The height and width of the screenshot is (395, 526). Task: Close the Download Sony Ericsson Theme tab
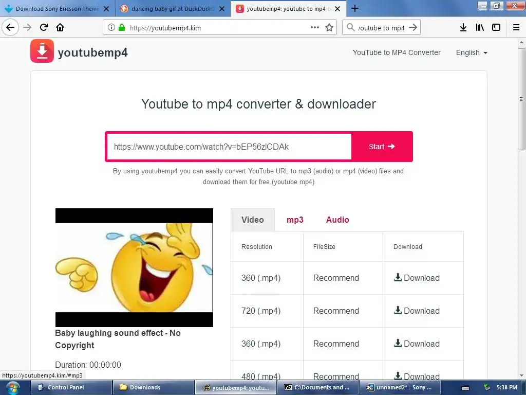[106, 9]
